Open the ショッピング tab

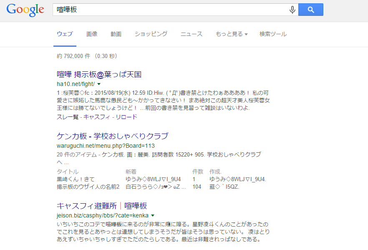click(151, 34)
